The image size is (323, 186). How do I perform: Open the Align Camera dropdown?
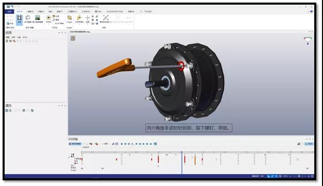(x=79, y=20)
